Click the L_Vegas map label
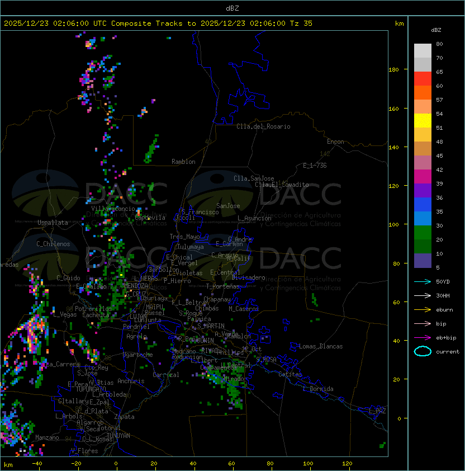Image resolution: width=465 pixels, height=471 pixels. 65,314
